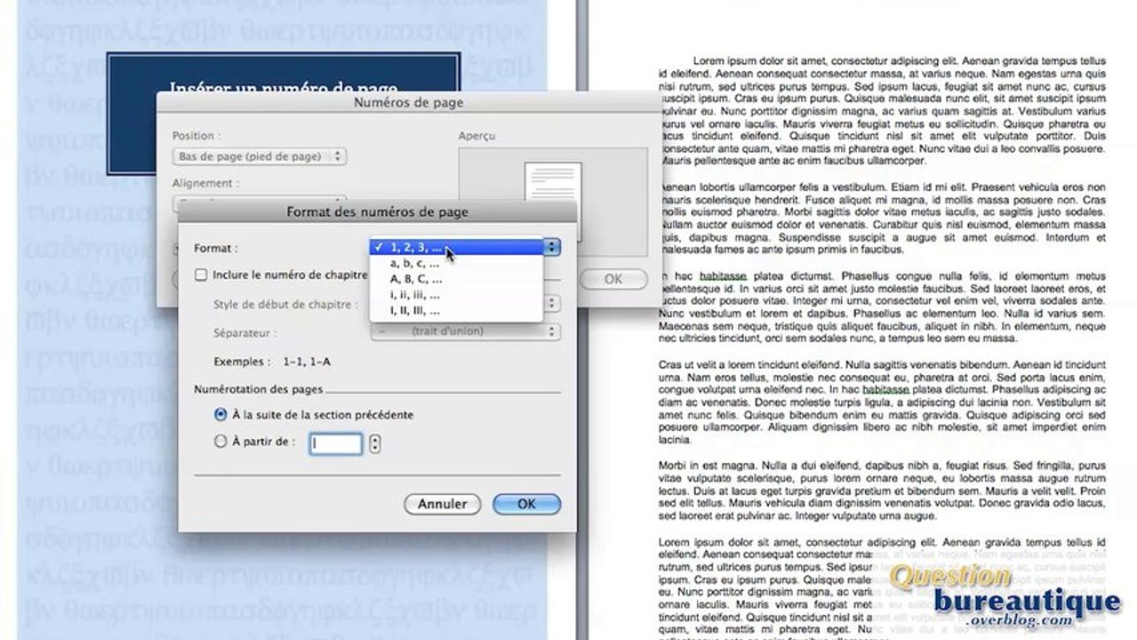
Task: Click the stepper next to "À partir de" field
Action: pyautogui.click(x=375, y=443)
